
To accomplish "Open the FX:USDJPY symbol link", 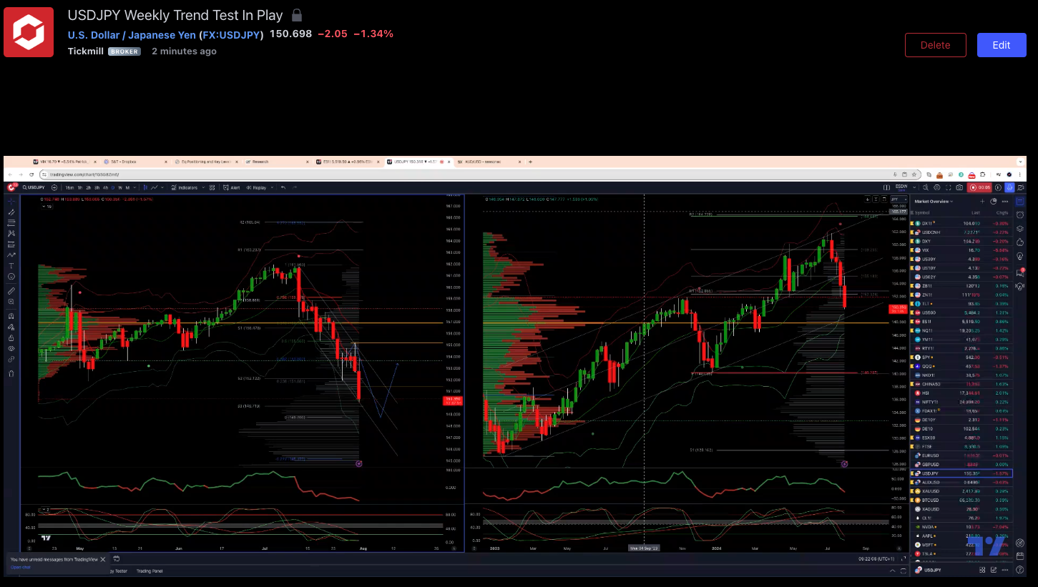I will pos(232,34).
